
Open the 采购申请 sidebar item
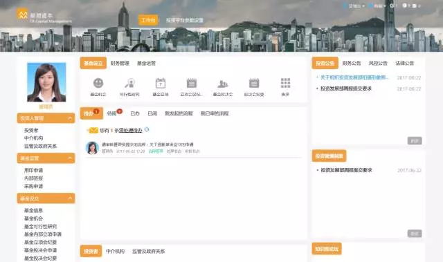coord(34,186)
